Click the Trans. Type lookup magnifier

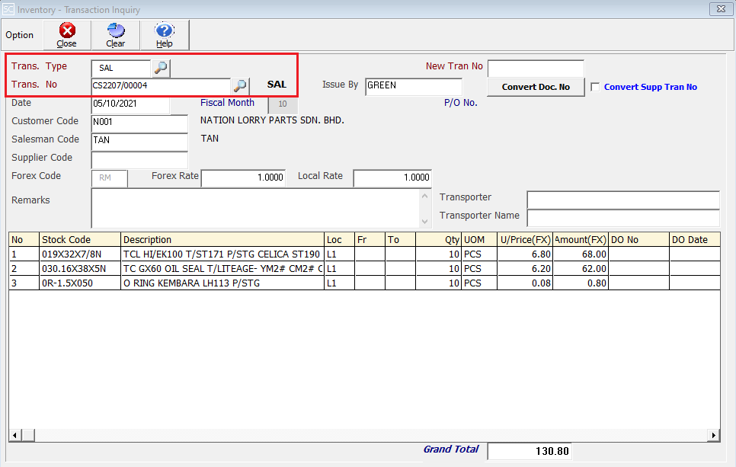click(161, 68)
